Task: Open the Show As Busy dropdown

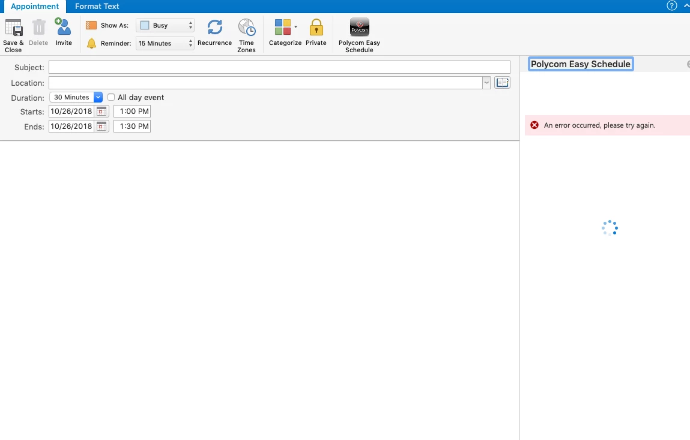Action: (165, 25)
